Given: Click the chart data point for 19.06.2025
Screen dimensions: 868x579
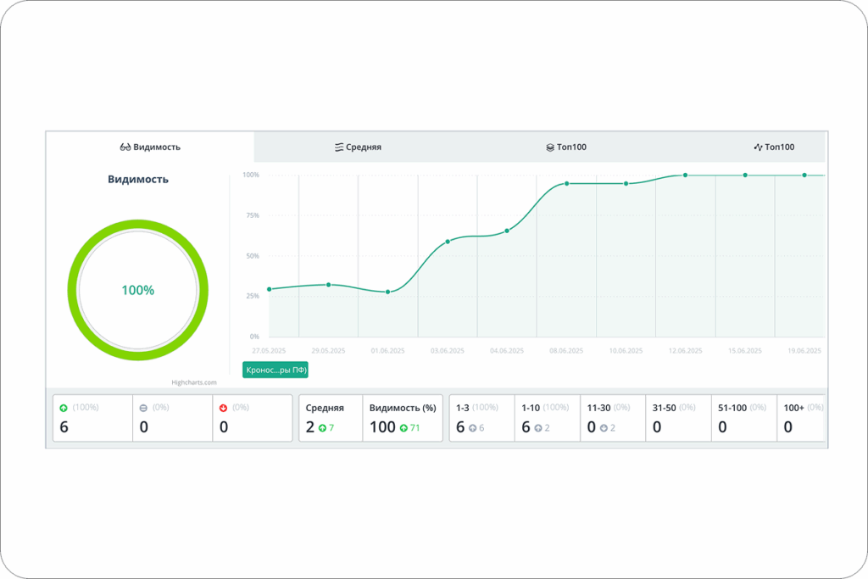Looking at the screenshot, I should [804, 175].
